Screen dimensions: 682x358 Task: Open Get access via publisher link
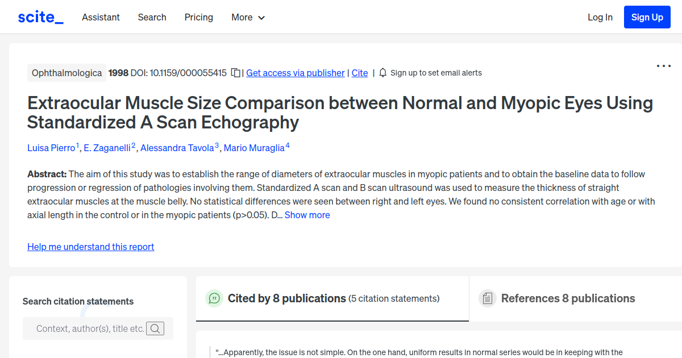[x=295, y=73]
